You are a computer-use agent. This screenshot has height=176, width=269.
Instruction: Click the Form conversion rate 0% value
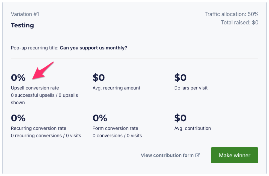tap(100, 118)
